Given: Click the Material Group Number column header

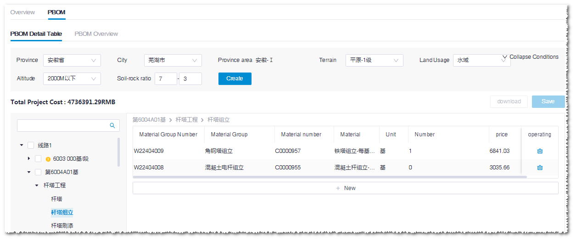Looking at the screenshot, I should [x=168, y=135].
